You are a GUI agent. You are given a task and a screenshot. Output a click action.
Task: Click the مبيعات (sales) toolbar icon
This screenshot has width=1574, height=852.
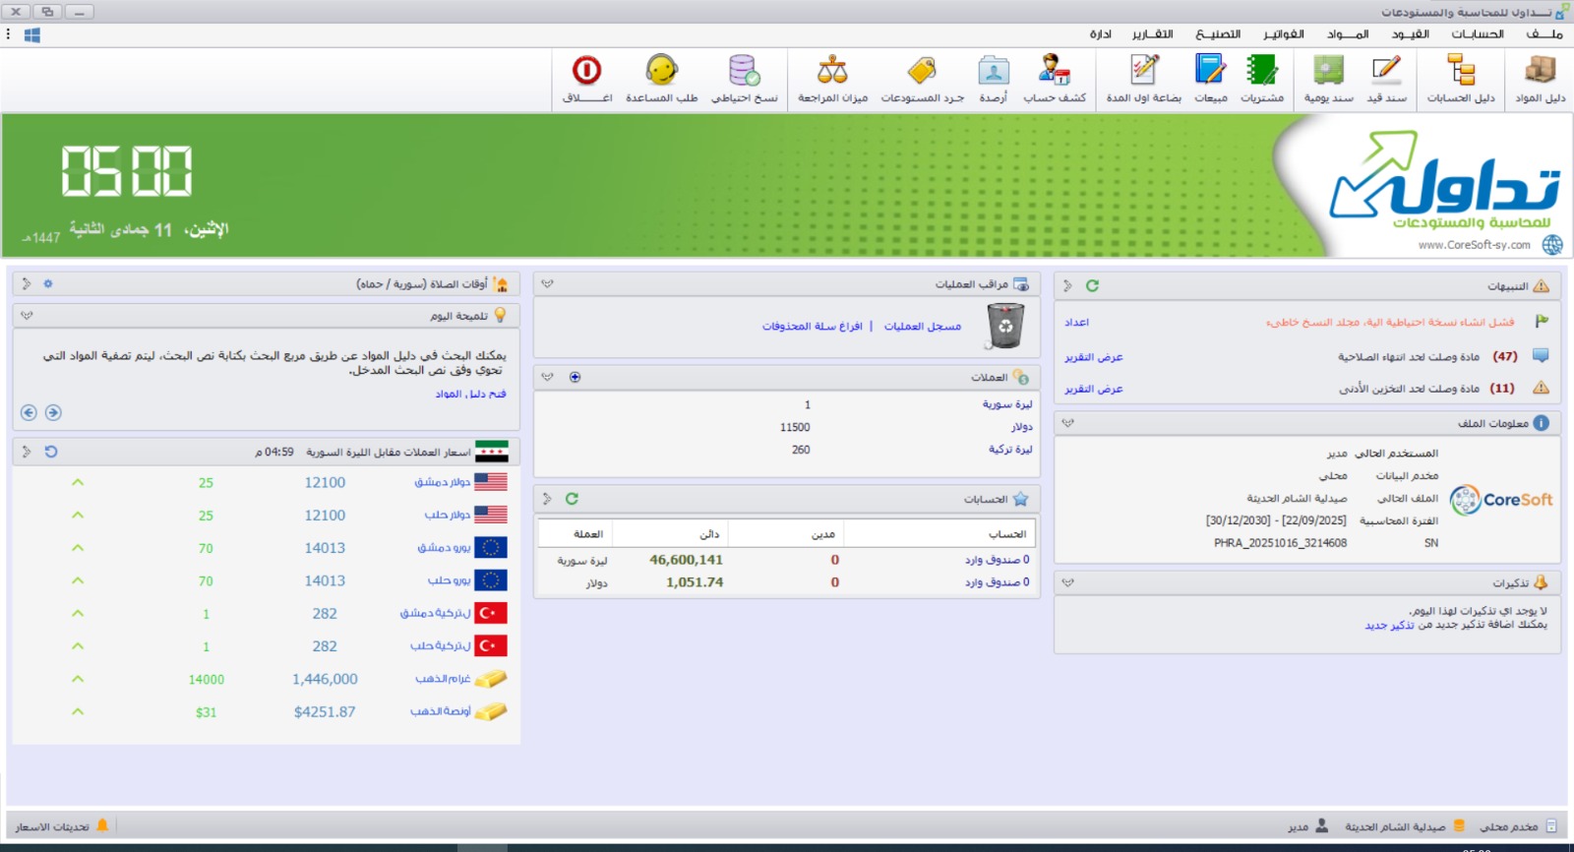pyautogui.click(x=1210, y=79)
